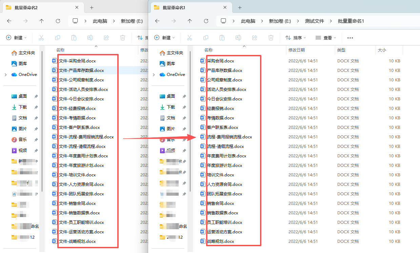Click 此电脑 in 批量重命名2 address bar

[100, 21]
